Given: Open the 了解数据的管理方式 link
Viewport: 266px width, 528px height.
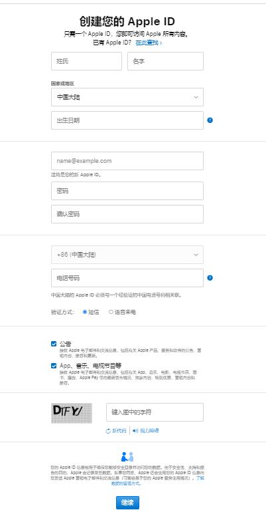Looking at the screenshot, I should 158,481.
